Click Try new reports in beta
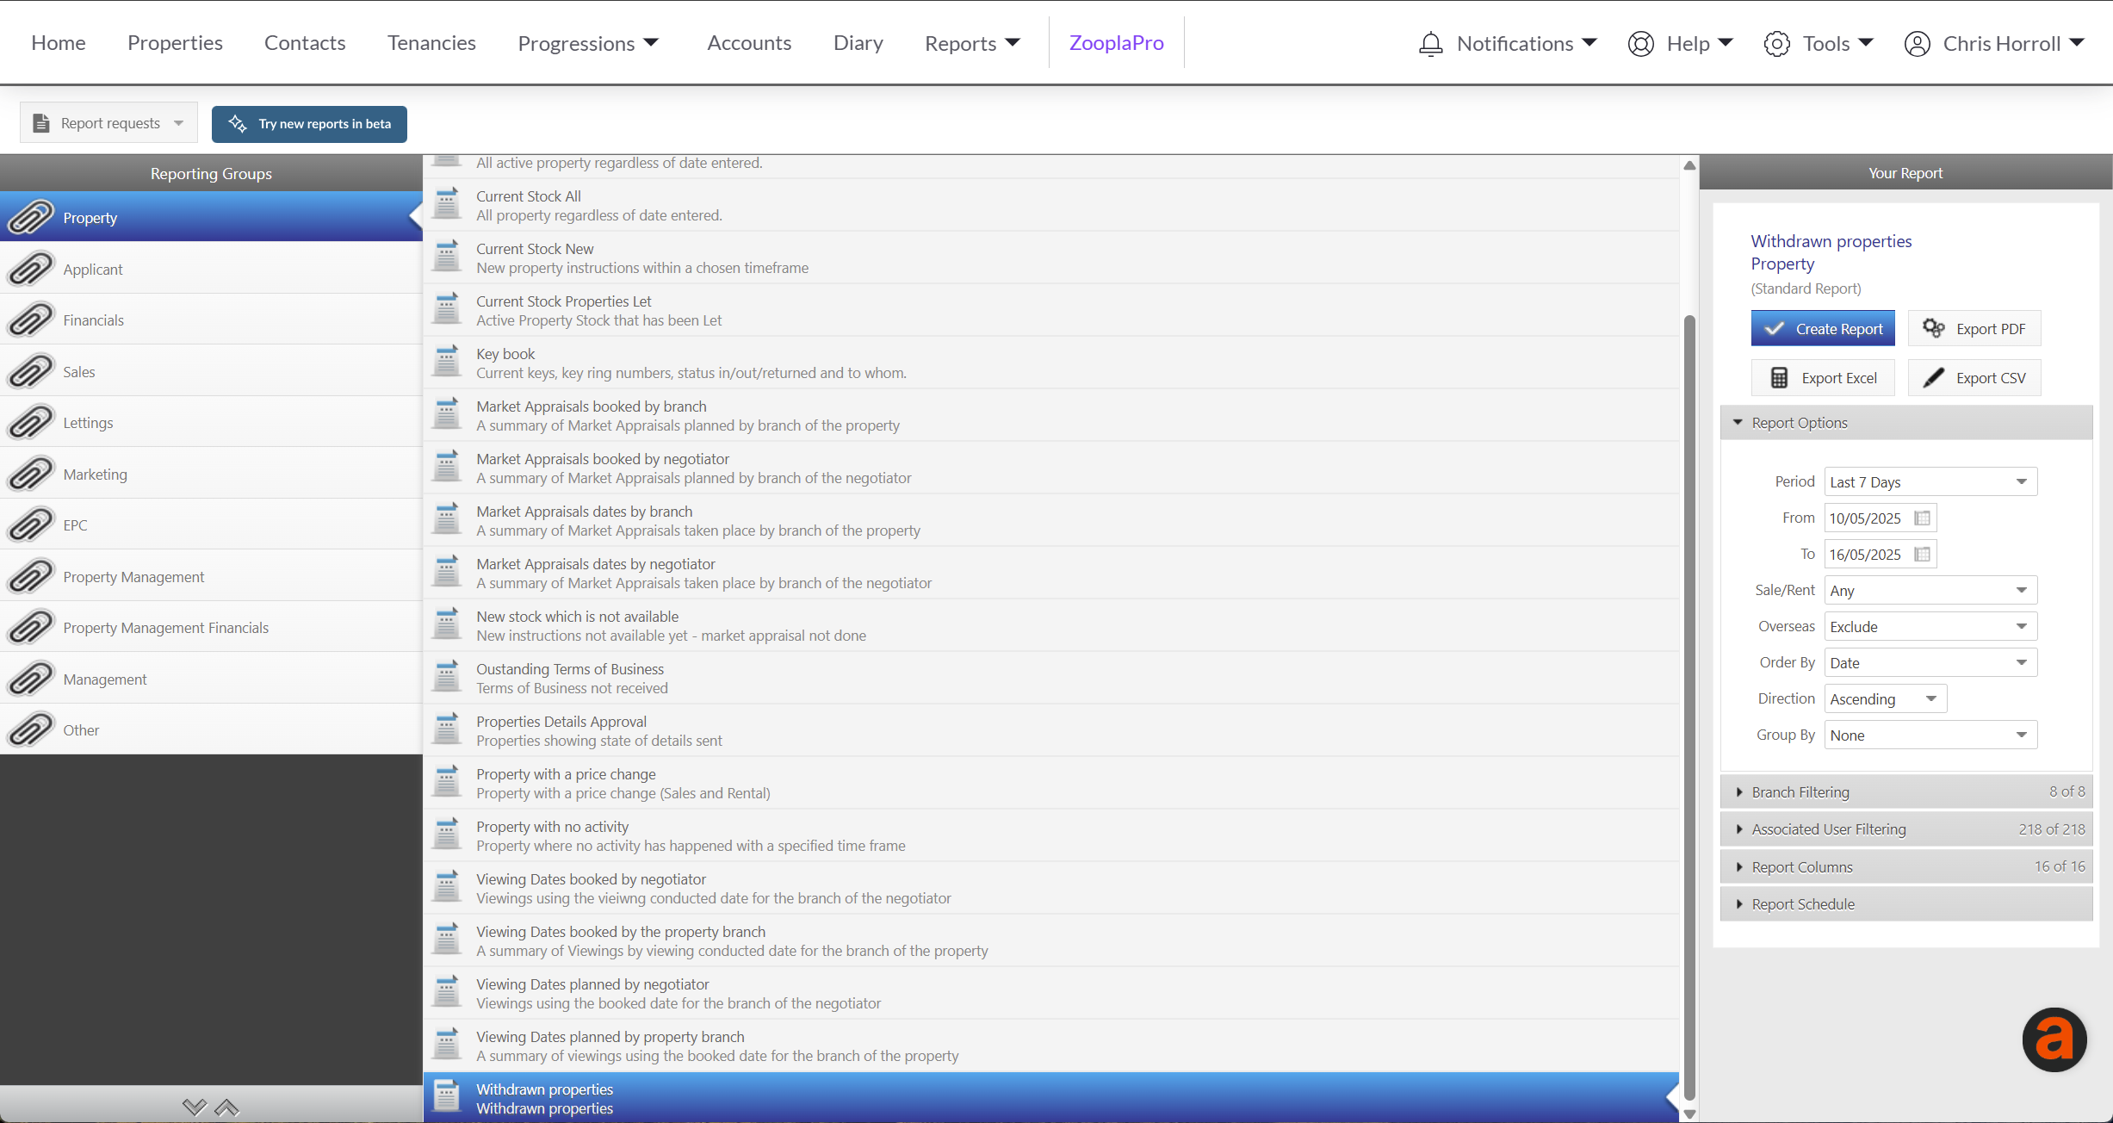 coord(309,123)
